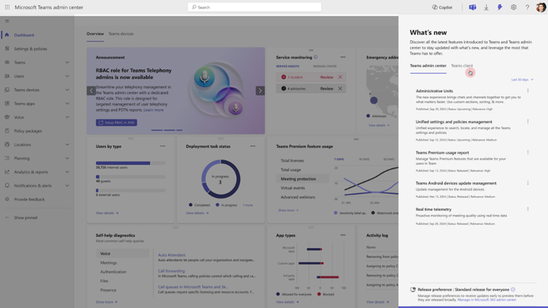Viewport: 548px width, 308px height.
Task: Click the Policy packages icon
Action: click(x=7, y=131)
